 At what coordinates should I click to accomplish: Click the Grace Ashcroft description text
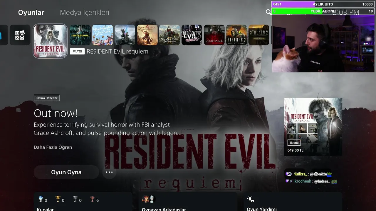click(x=108, y=129)
